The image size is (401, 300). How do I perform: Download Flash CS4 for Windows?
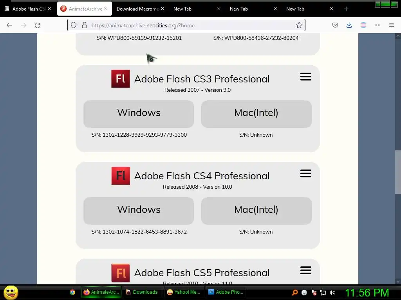click(139, 211)
